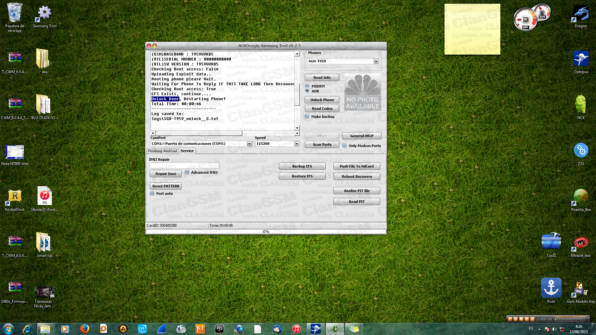The image size is (596, 335).
Task: Show hidden tray icons arrow
Action: pos(540,329)
